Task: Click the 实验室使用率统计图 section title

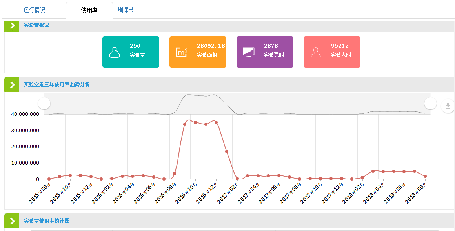Action: coord(47,221)
